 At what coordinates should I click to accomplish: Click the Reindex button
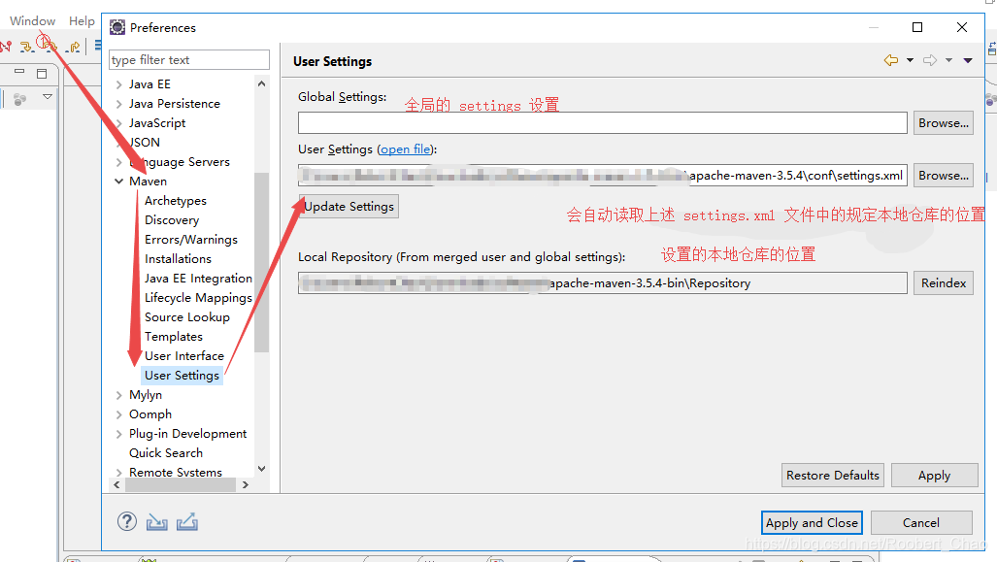(x=943, y=282)
